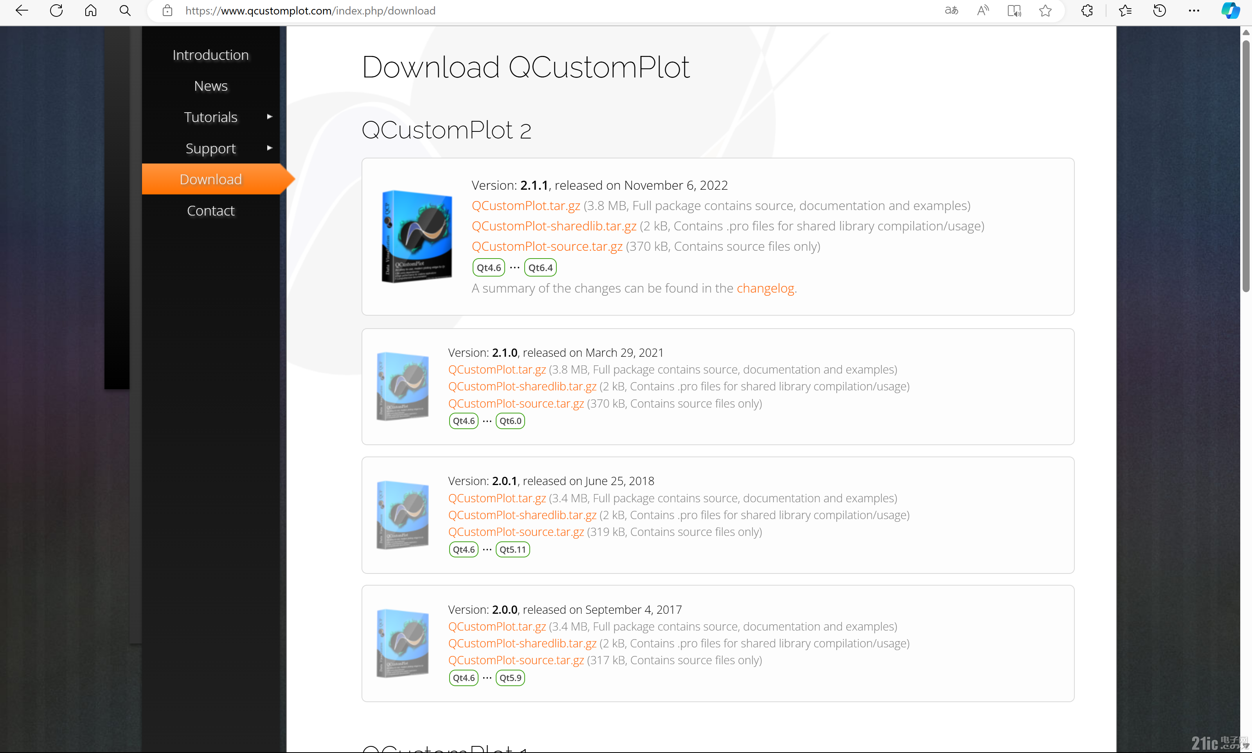This screenshot has height=753, width=1252.
Task: Download QCustomPlot-source.tar.gz for version 2.1.1
Action: [x=547, y=246]
